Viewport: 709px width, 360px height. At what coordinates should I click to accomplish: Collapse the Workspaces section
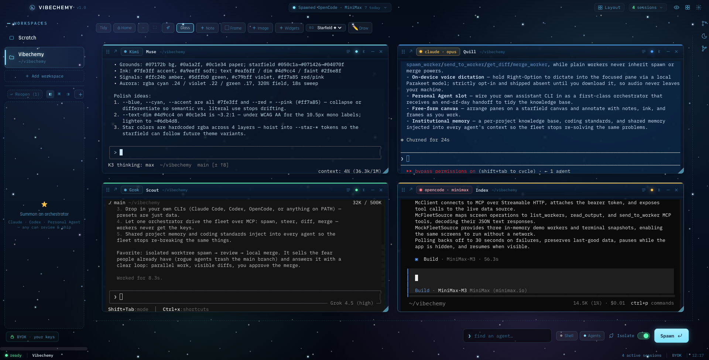(x=27, y=23)
